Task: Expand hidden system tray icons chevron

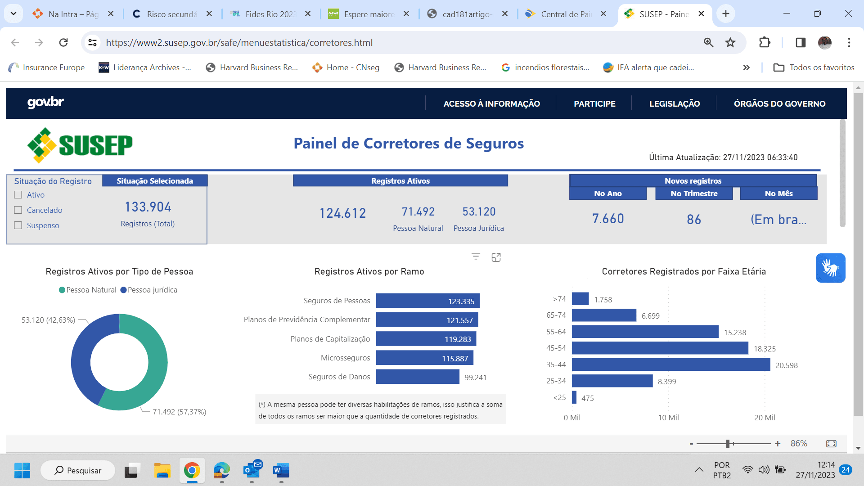Action: click(x=699, y=470)
